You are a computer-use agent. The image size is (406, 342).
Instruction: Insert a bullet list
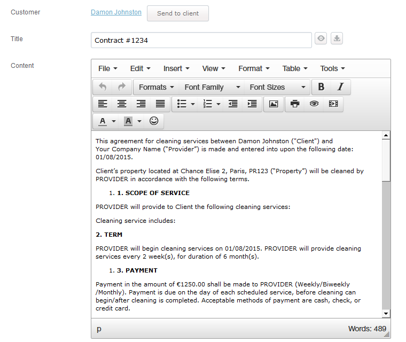(x=182, y=104)
